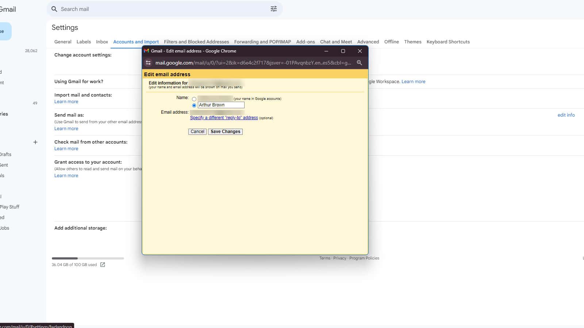Click the edit info link

point(566,115)
